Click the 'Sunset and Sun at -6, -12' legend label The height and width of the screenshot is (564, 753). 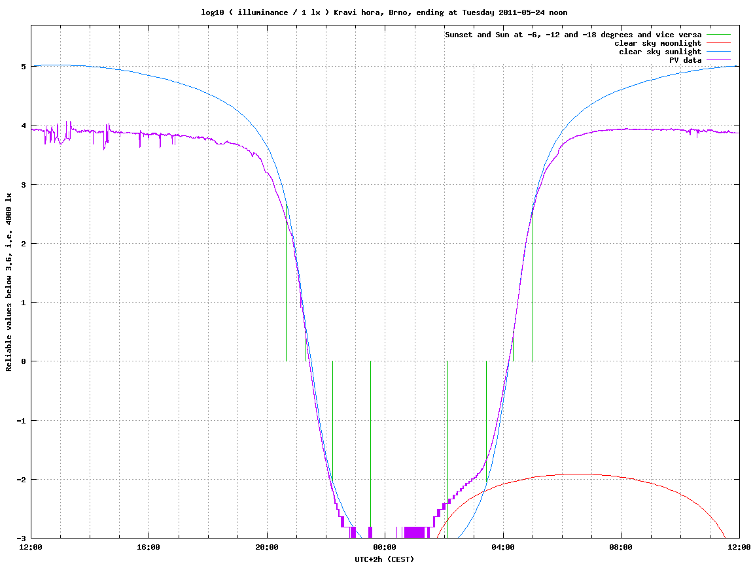pyautogui.click(x=573, y=35)
